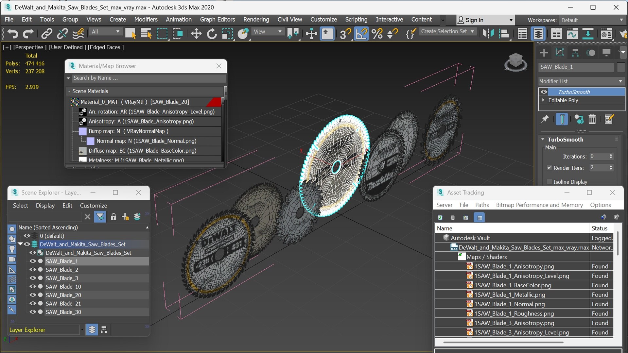
Task: Click Asset Tracking refresh icon
Action: [x=440, y=217]
